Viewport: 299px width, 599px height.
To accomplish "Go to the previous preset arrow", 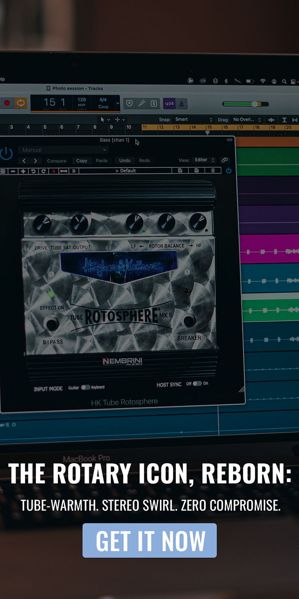I will 24,161.
